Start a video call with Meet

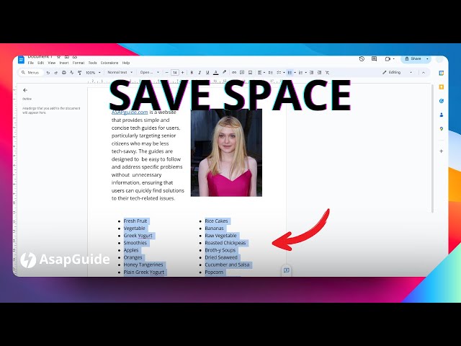[389, 59]
